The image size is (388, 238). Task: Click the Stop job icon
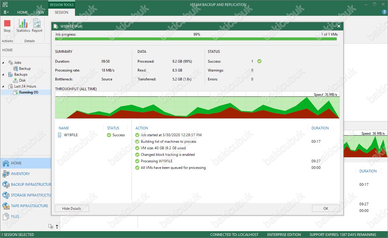coord(7,23)
